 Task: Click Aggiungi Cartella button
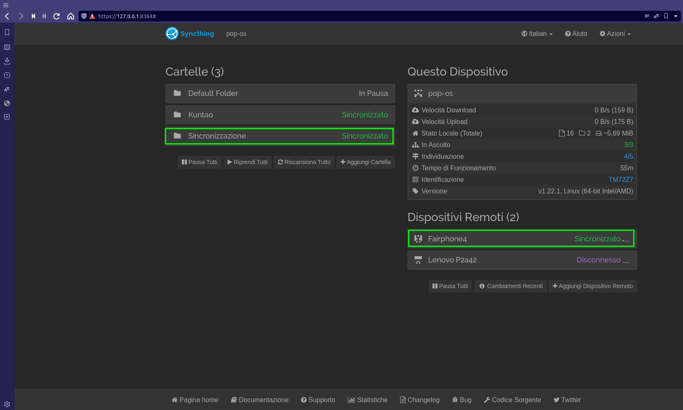coord(366,162)
